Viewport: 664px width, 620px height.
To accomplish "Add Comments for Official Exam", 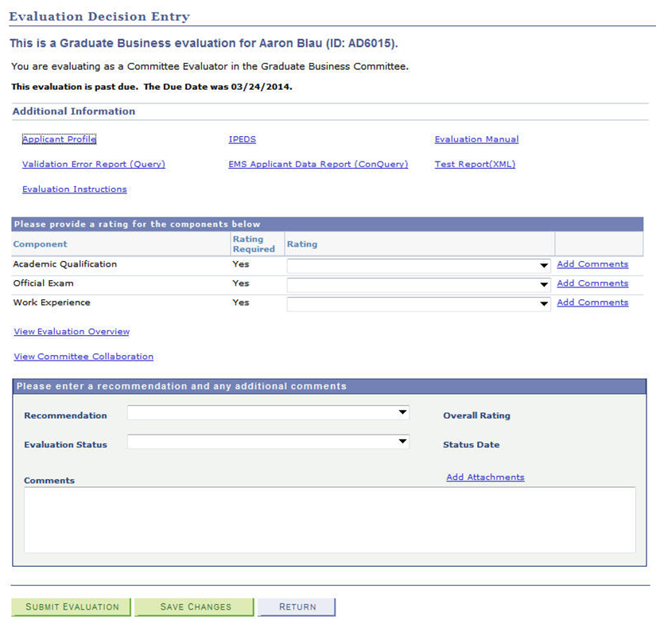I will click(592, 283).
